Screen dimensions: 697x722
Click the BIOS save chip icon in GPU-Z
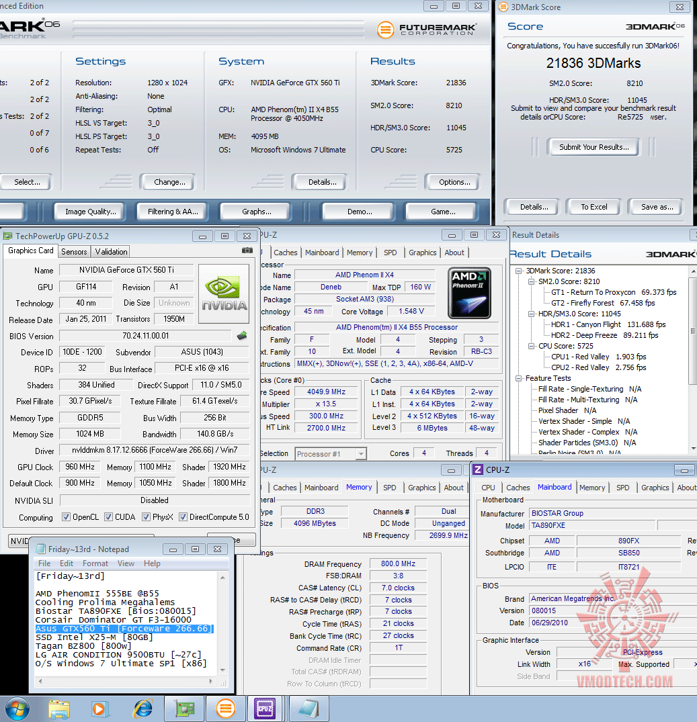point(242,336)
